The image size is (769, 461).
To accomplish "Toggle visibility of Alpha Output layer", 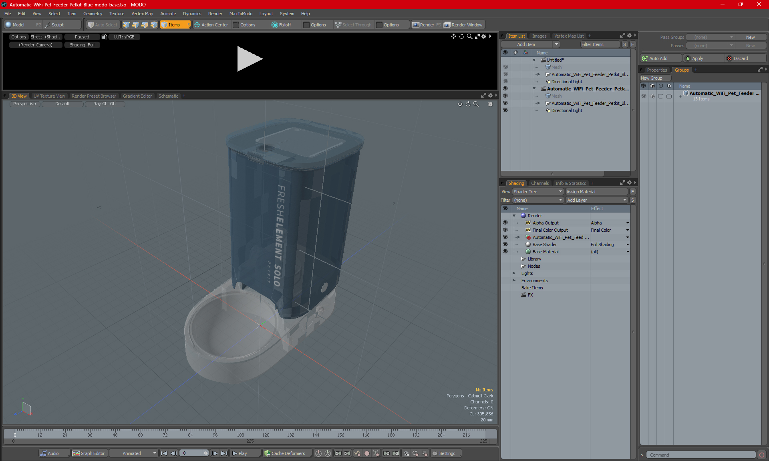I will point(505,223).
